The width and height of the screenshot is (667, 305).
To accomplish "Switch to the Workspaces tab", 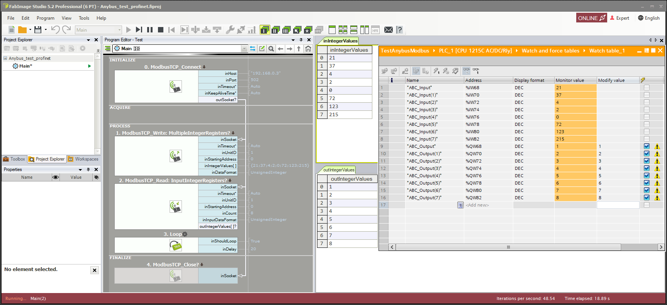I will [x=83, y=159].
